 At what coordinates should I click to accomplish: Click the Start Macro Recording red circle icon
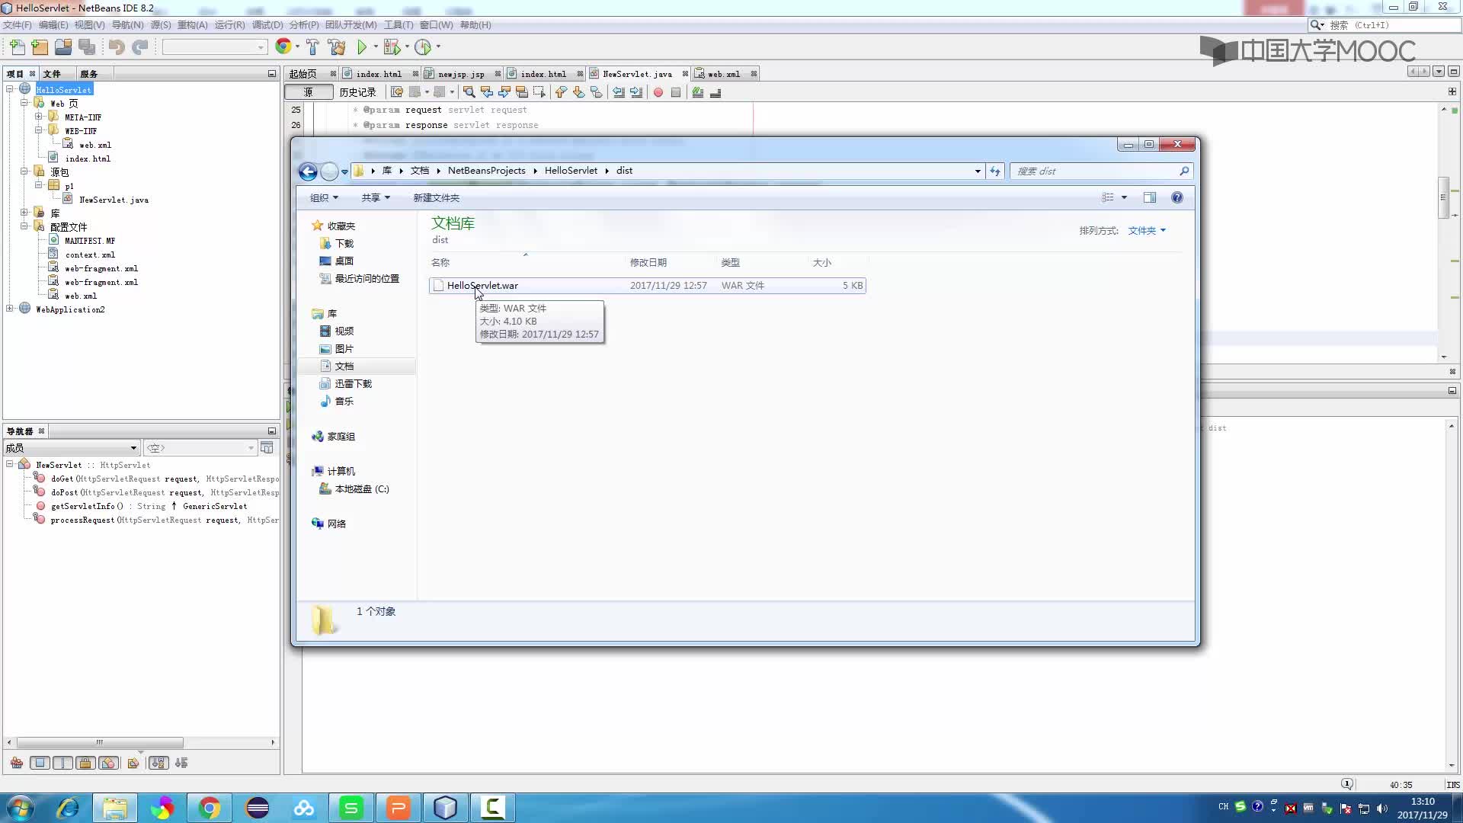pos(658,92)
